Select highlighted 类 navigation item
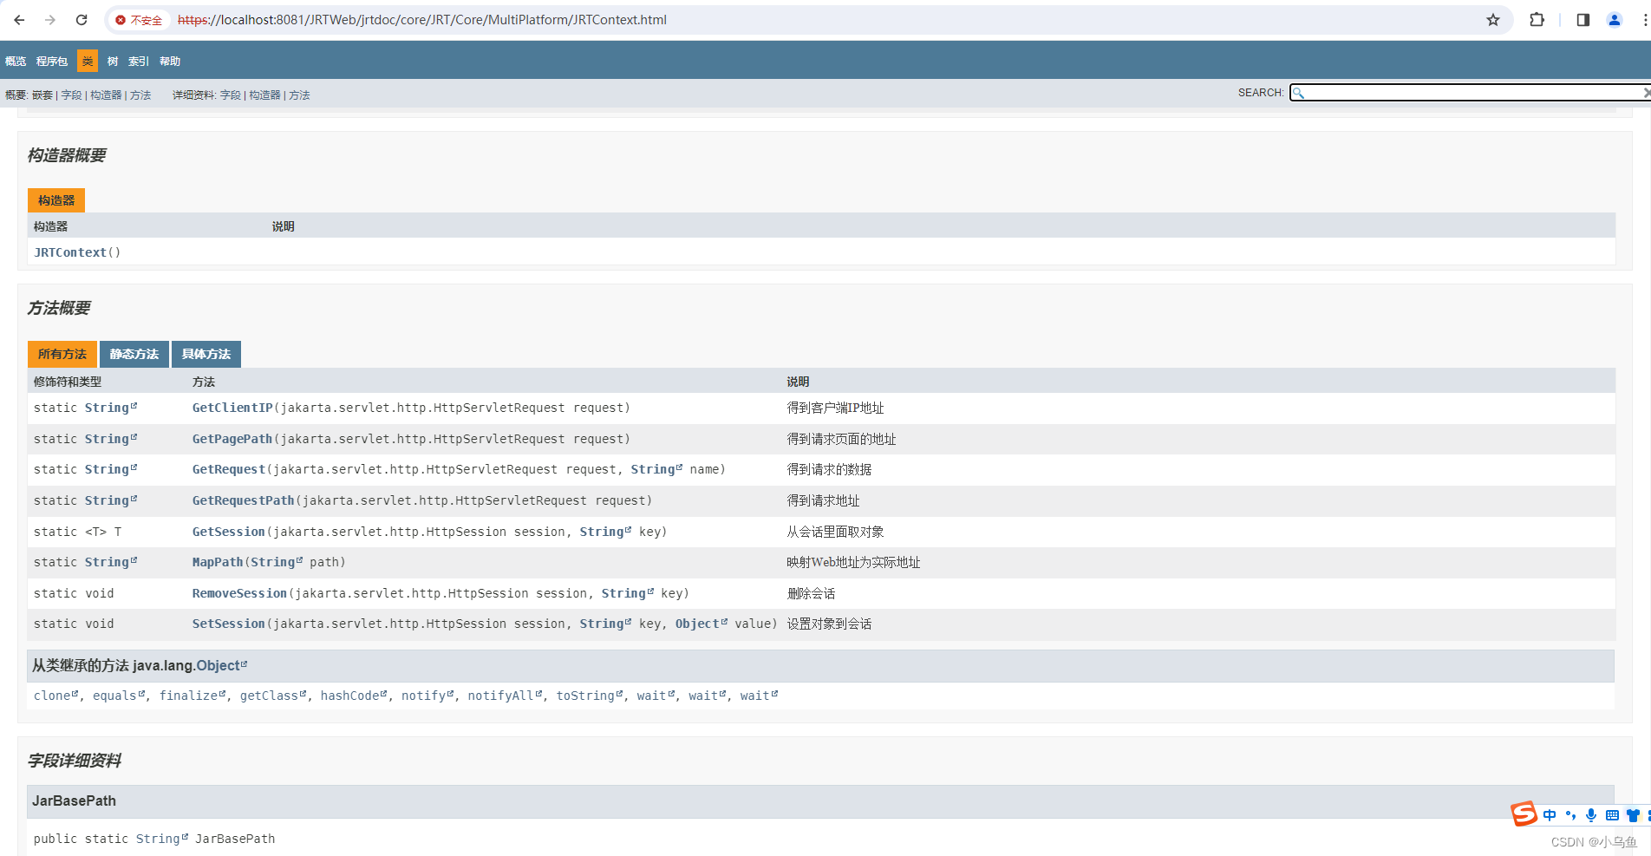This screenshot has height=856, width=1651. [x=88, y=62]
